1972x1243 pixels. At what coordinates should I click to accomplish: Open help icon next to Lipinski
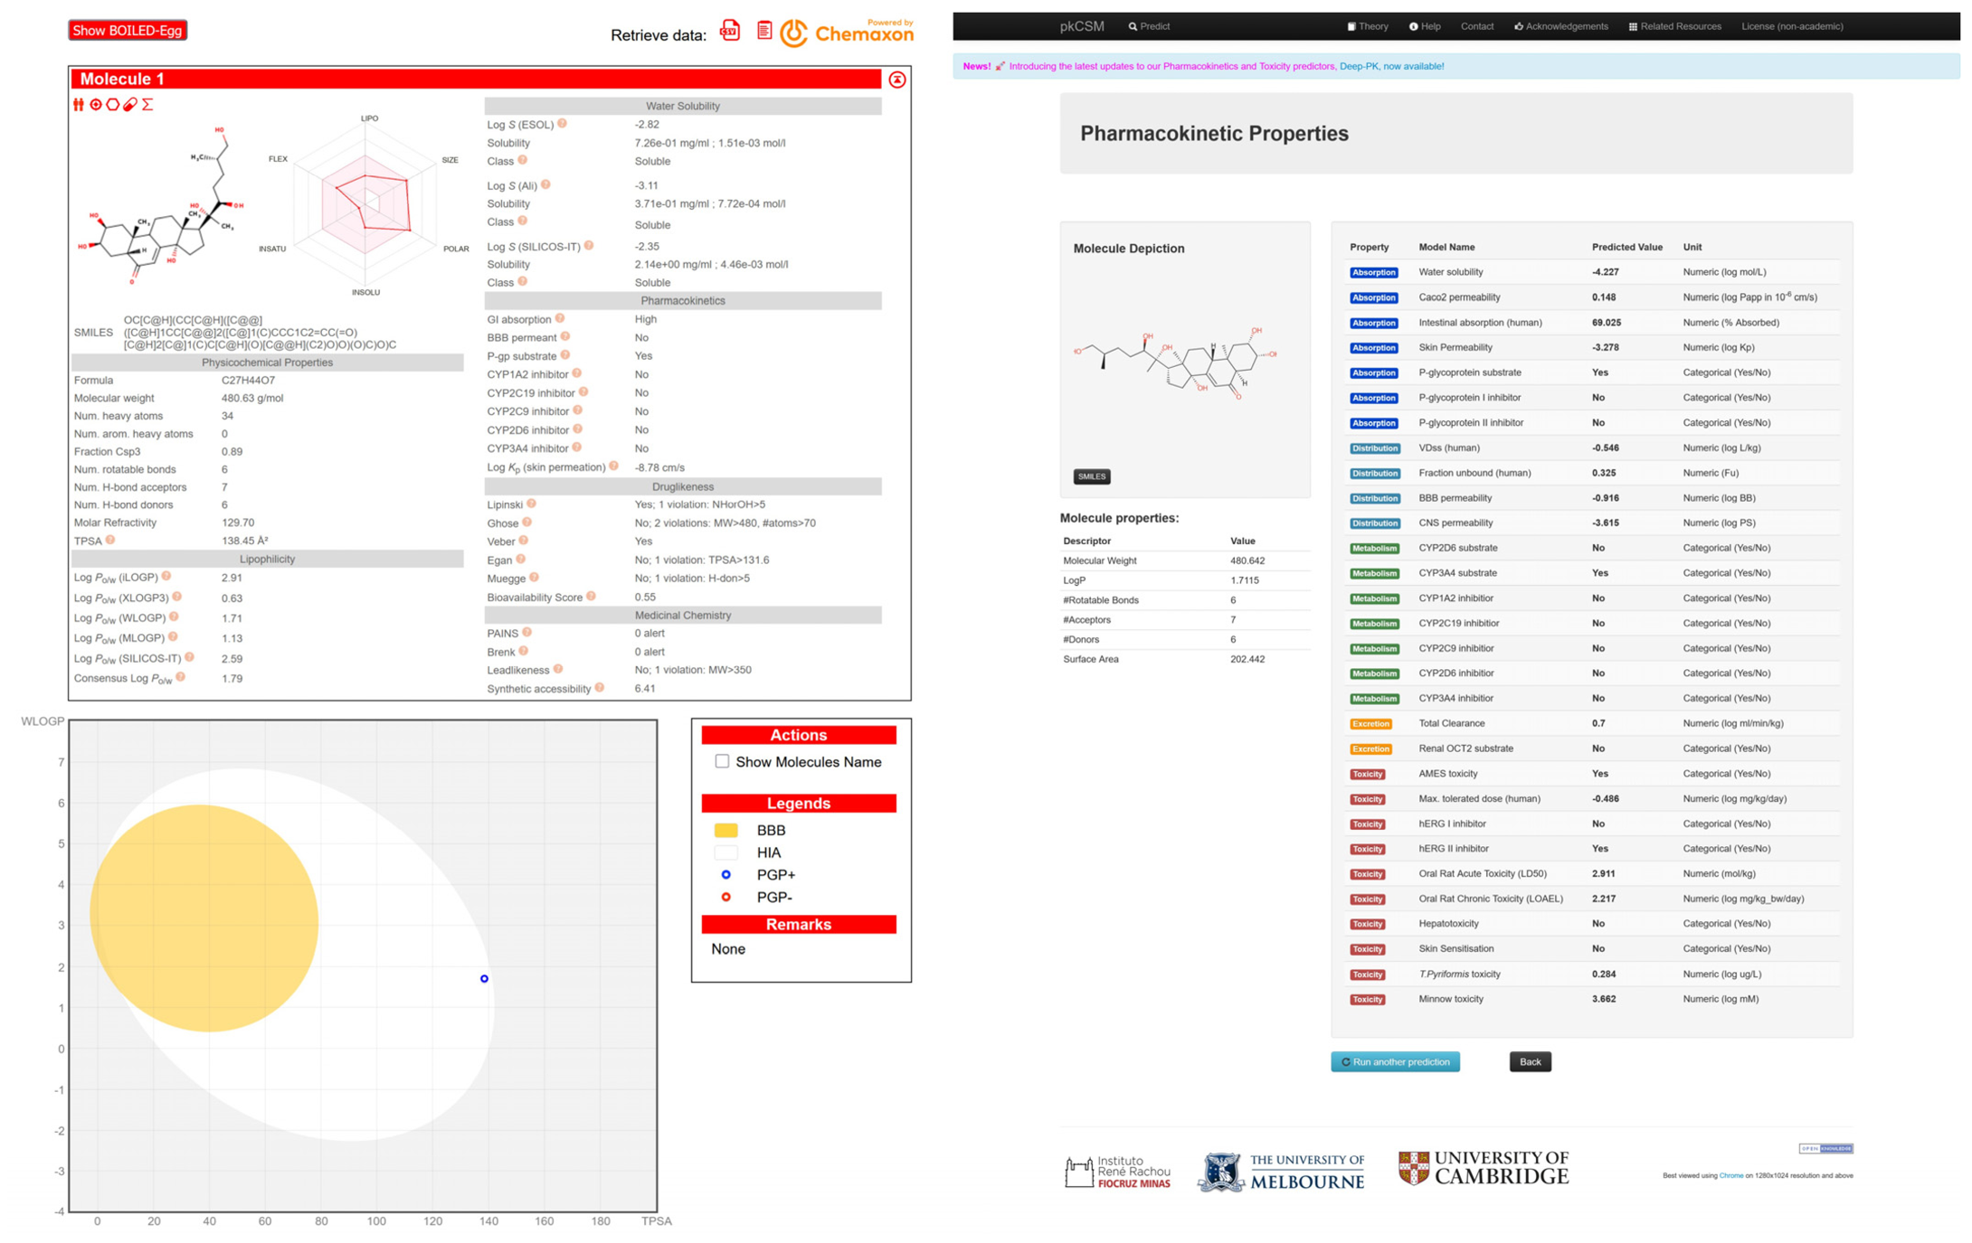(x=532, y=504)
